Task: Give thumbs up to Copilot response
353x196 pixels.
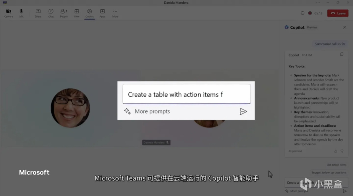Action: [x=336, y=151]
